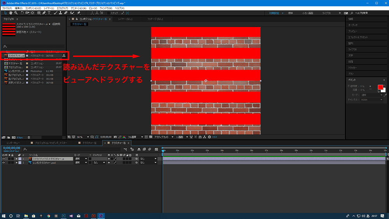
Task: Hide layer 1 using its eye icon
Action: (4, 159)
